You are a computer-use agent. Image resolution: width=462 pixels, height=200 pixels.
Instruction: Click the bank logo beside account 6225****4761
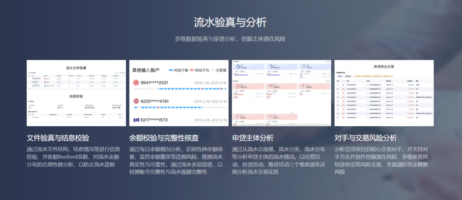[x=136, y=101]
